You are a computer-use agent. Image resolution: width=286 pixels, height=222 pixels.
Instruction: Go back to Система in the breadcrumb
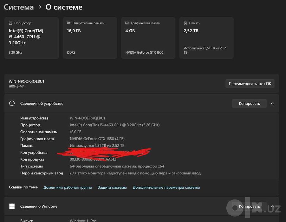click(19, 7)
